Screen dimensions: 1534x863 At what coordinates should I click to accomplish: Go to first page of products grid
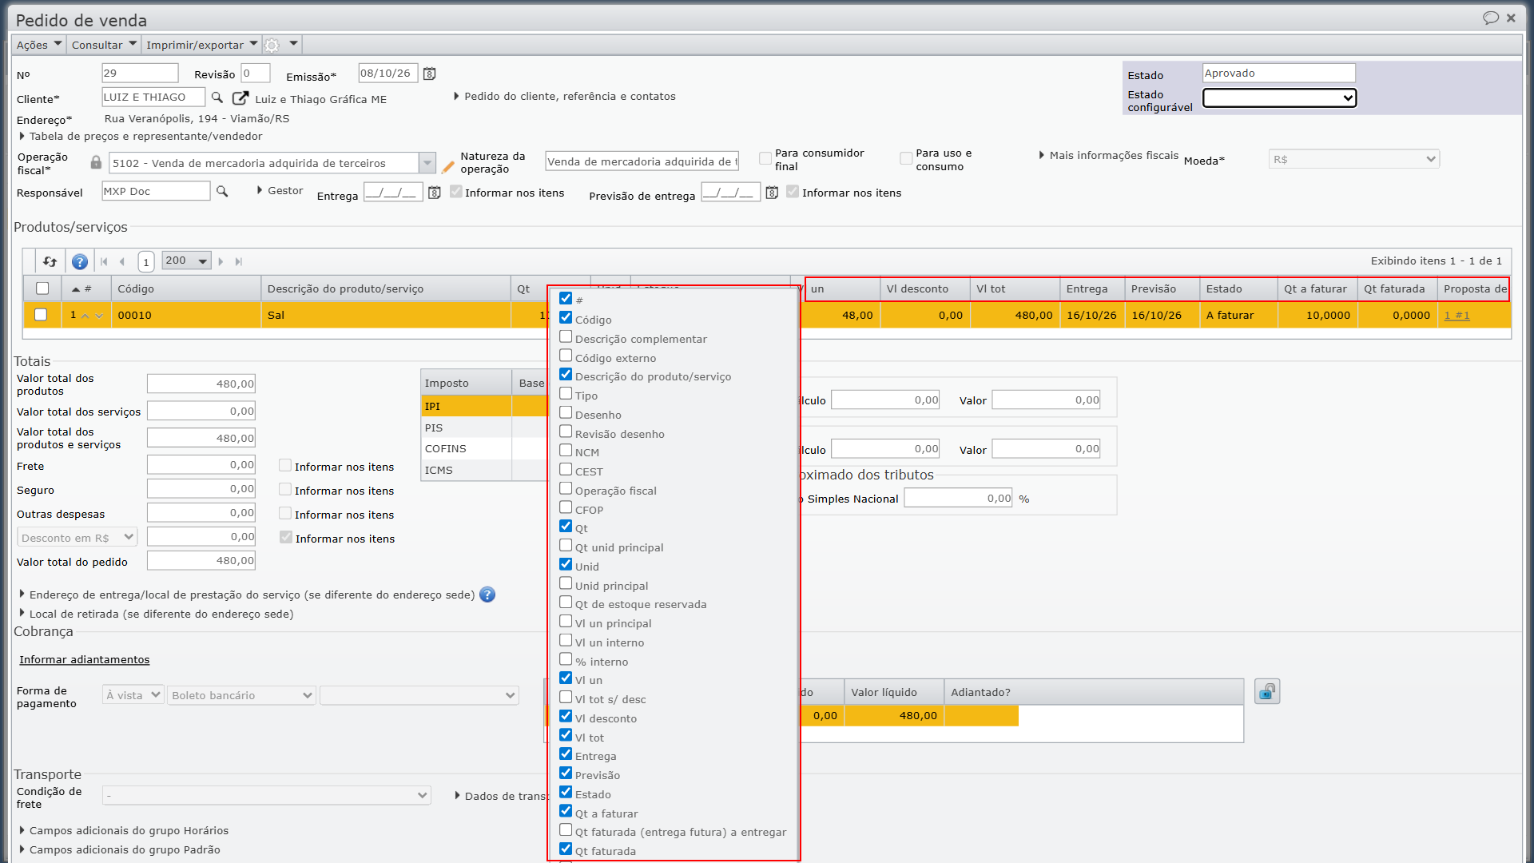[x=104, y=261]
